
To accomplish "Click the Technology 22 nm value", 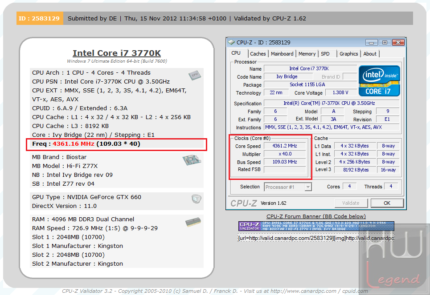I will [276, 92].
